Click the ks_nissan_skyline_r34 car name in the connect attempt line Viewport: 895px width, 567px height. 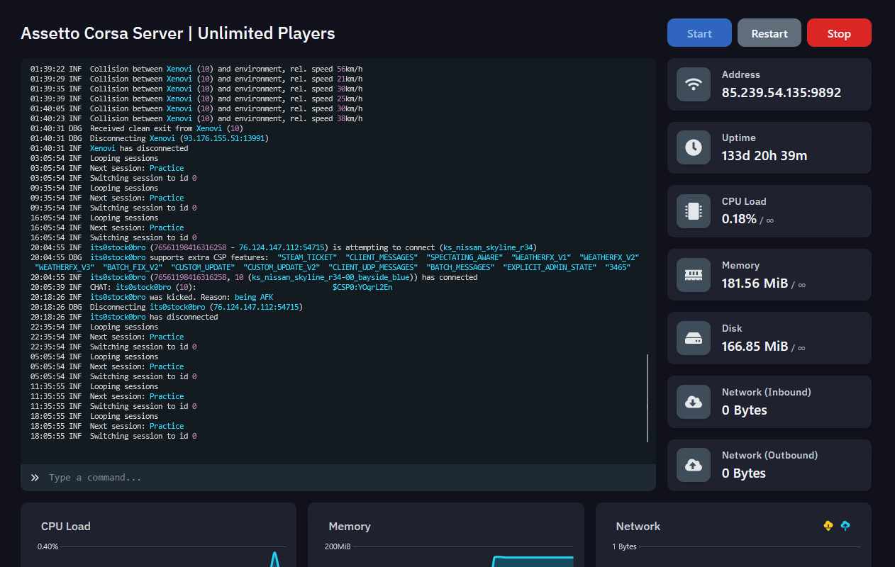[x=489, y=247]
